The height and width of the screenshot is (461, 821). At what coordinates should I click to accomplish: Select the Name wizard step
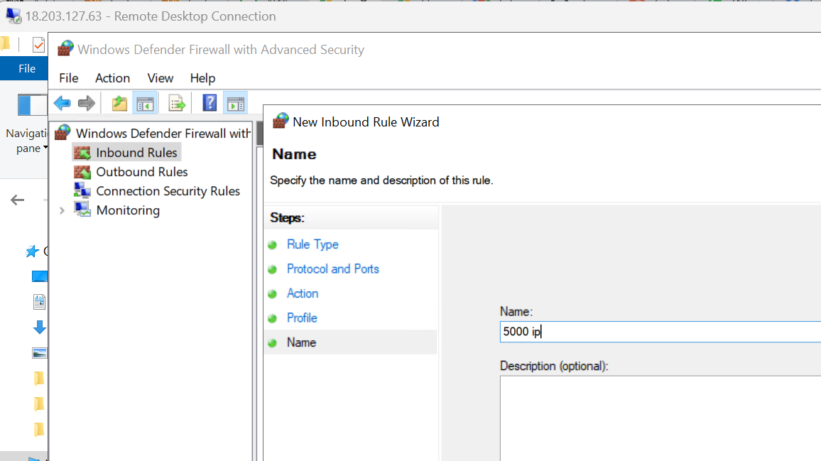click(301, 342)
